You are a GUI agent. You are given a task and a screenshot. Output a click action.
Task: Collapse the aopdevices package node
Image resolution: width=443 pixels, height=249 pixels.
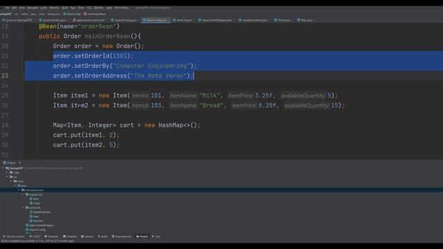pyautogui.click(x=23, y=194)
